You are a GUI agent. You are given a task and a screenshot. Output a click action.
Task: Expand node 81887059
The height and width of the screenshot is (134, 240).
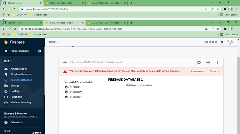66,92
